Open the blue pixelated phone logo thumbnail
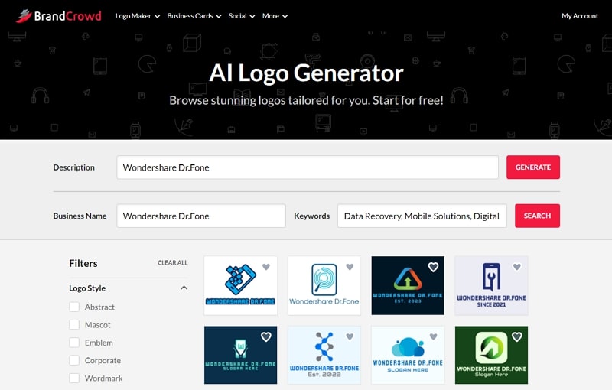This screenshot has height=390, width=612. [240, 285]
